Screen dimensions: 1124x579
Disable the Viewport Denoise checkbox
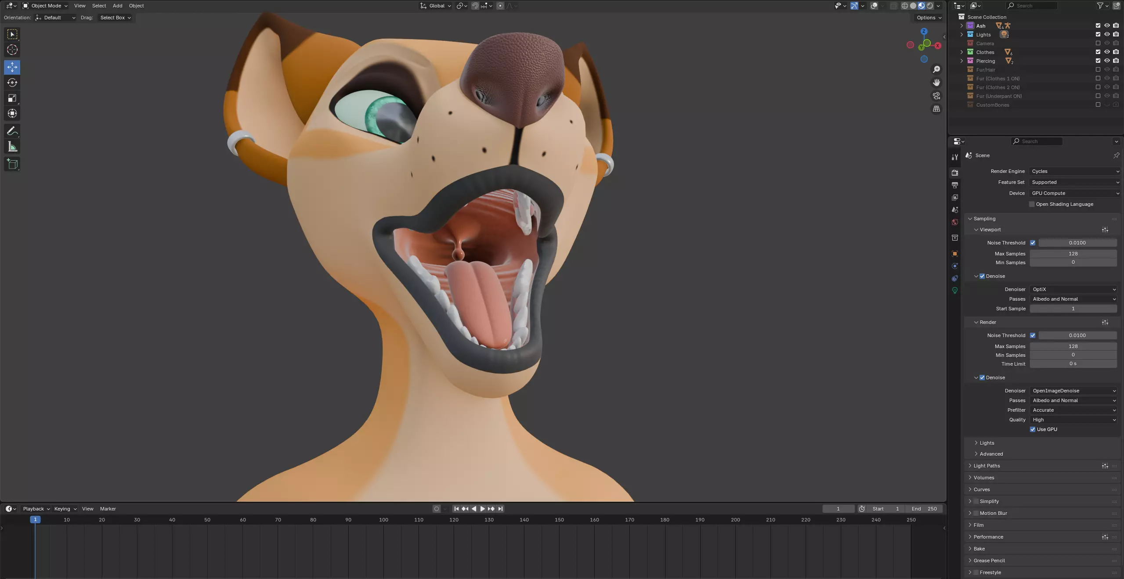982,276
